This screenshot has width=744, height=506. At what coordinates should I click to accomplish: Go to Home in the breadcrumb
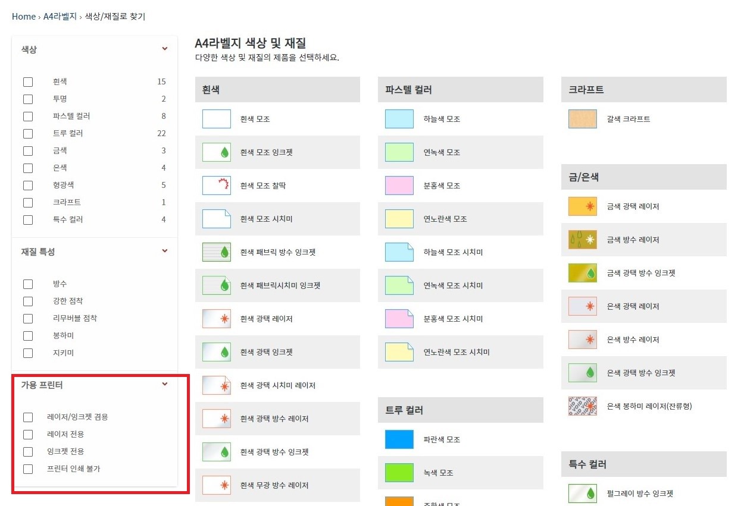pos(24,17)
